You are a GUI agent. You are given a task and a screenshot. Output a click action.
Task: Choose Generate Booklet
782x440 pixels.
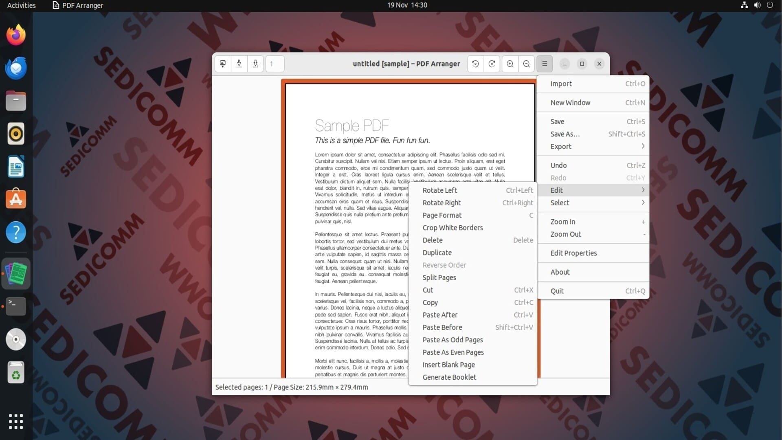click(x=473, y=377)
